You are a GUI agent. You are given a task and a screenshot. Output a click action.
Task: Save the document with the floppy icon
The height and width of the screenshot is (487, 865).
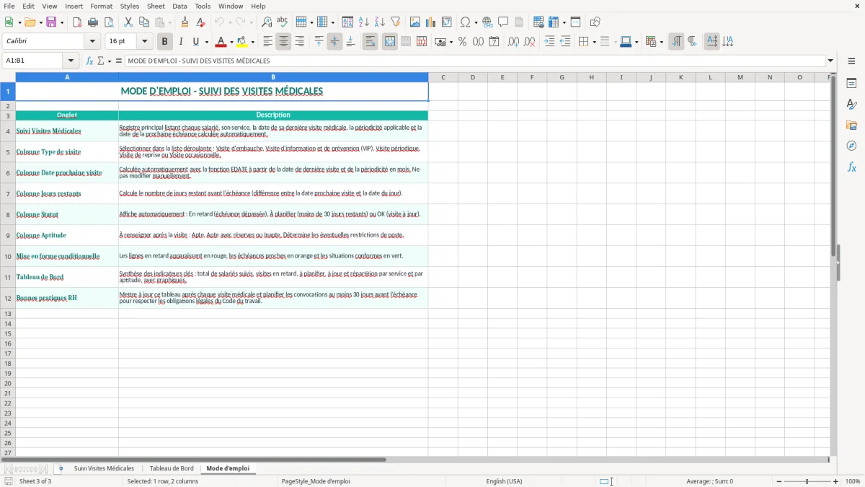pos(51,22)
